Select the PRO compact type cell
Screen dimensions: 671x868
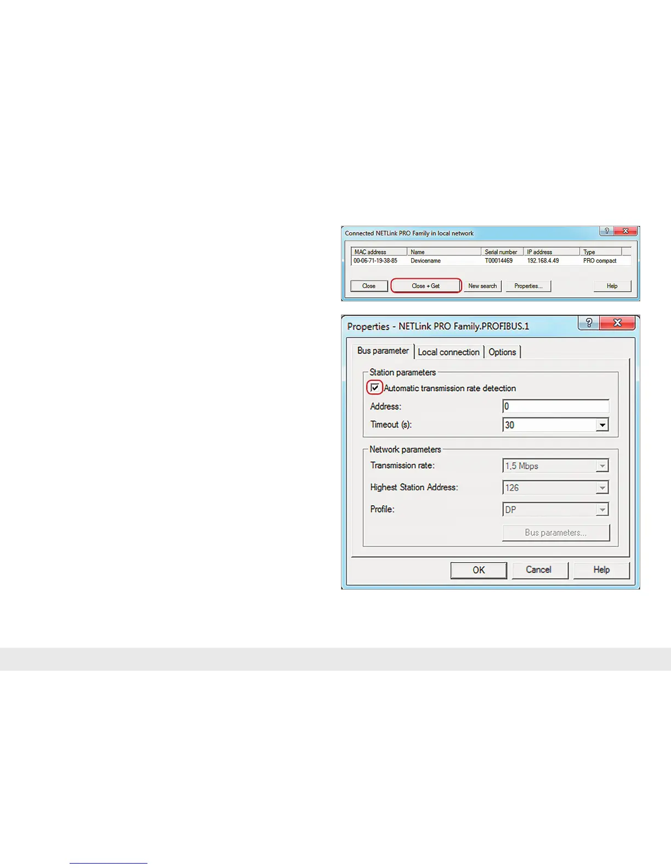[x=600, y=261]
